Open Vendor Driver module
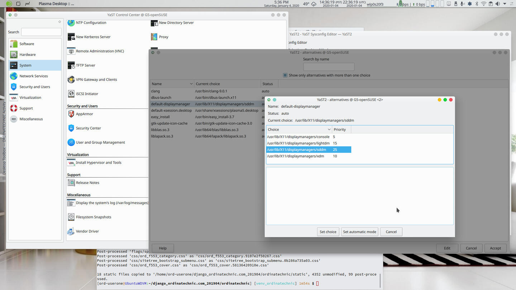516x290 pixels. (83, 231)
